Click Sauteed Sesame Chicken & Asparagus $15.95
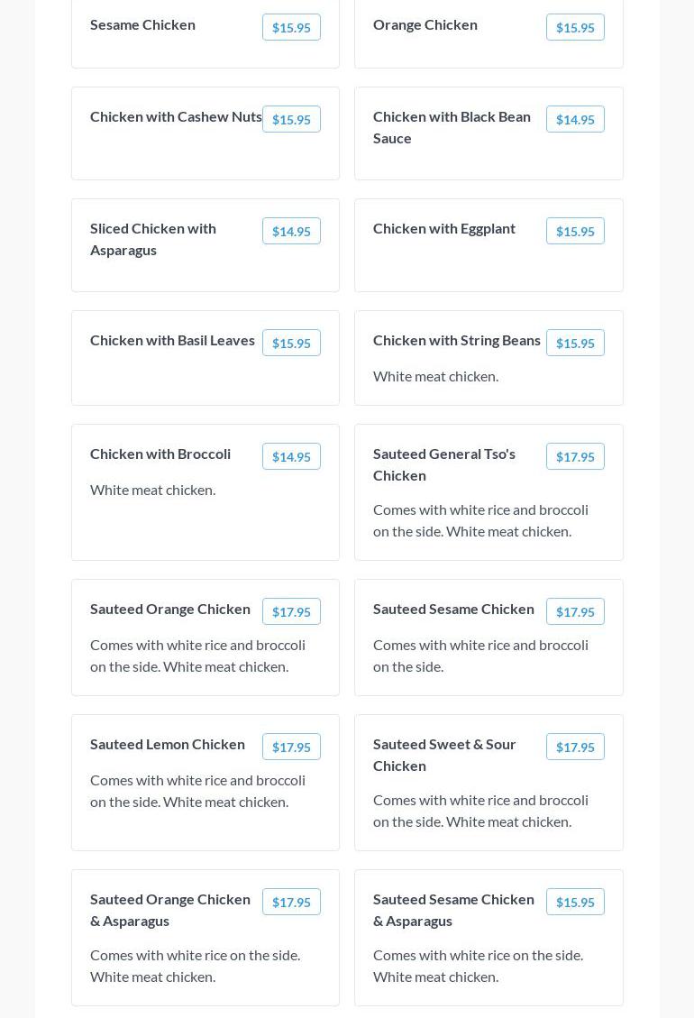Image resolution: width=694 pixels, height=1018 pixels. 575,902
